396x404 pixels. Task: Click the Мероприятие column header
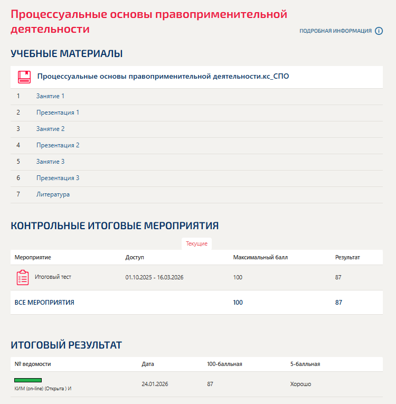(x=33, y=257)
